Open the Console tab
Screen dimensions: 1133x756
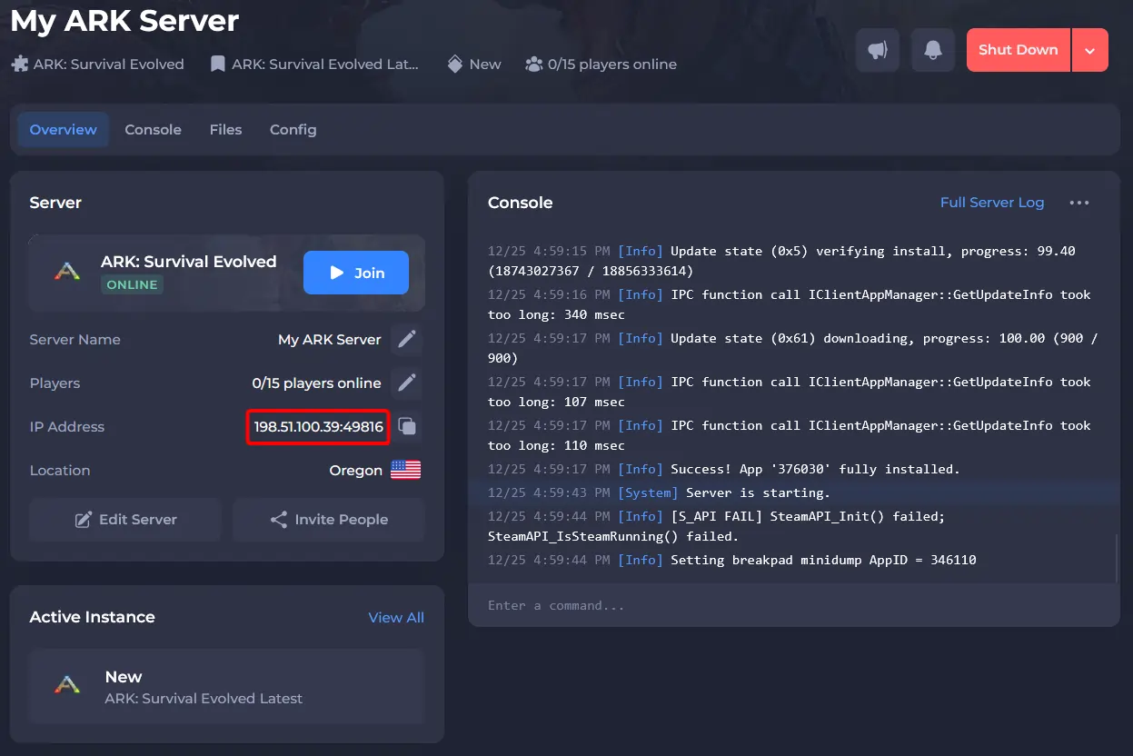(x=153, y=130)
